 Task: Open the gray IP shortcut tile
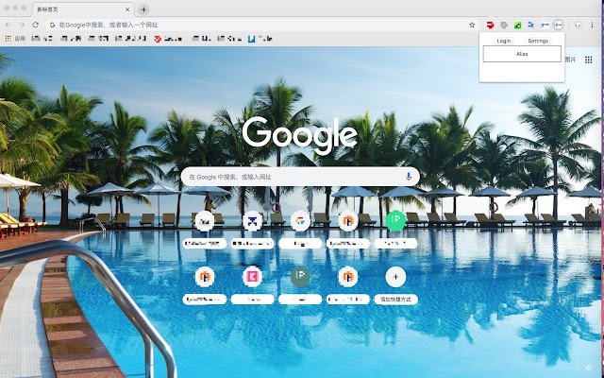[300, 277]
